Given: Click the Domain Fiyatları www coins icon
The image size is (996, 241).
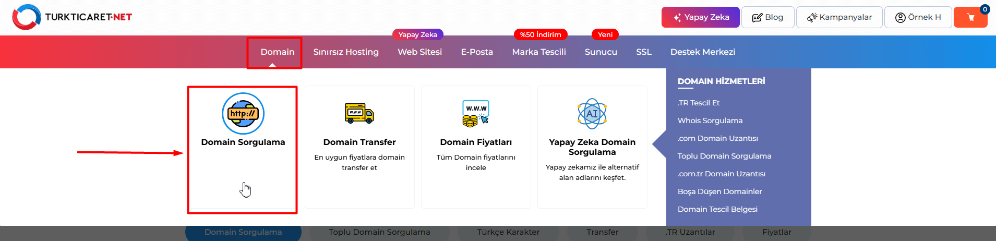Looking at the screenshot, I should click(x=476, y=113).
